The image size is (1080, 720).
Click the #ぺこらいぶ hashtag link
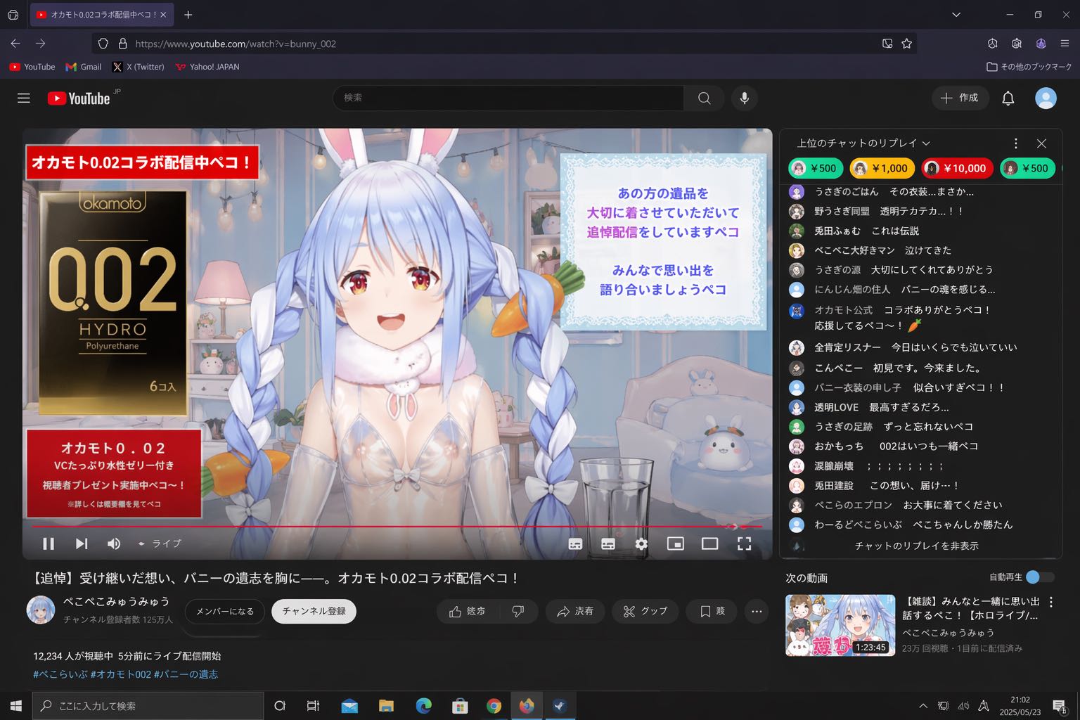coord(60,674)
